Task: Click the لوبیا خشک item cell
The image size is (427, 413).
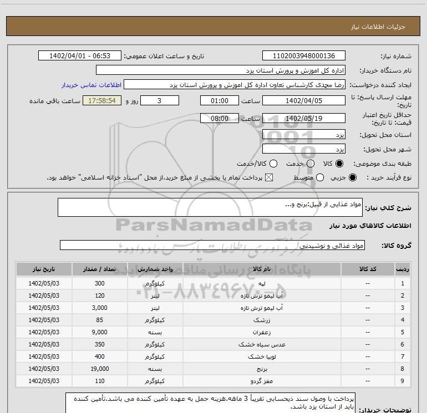Action: 262,356
